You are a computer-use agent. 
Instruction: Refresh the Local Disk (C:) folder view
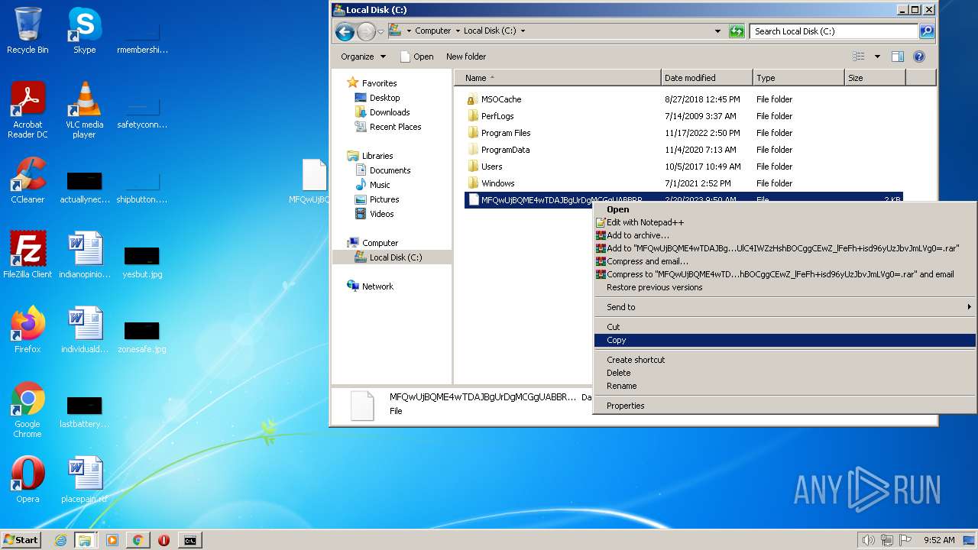point(737,31)
